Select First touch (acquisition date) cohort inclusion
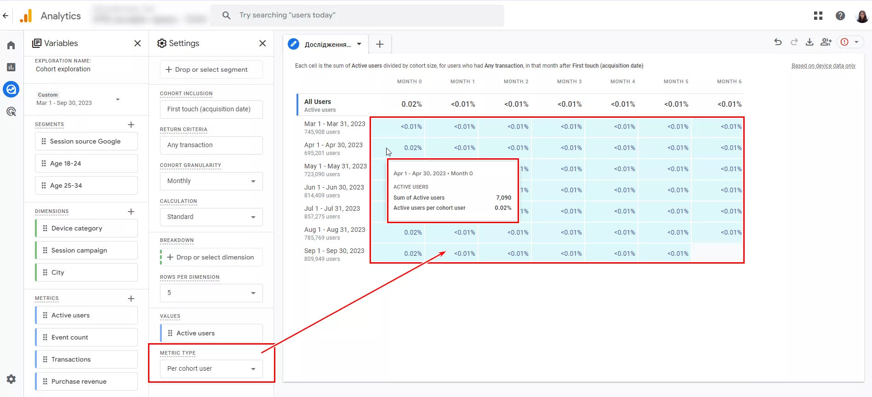 tap(211, 109)
